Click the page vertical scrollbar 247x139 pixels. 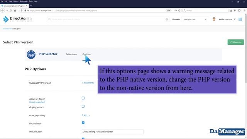coord(246,49)
